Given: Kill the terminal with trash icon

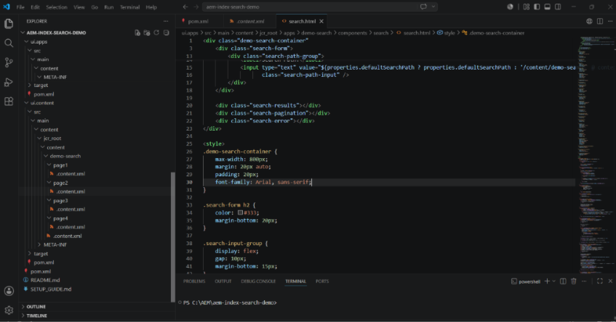Looking at the screenshot, I should [574, 281].
